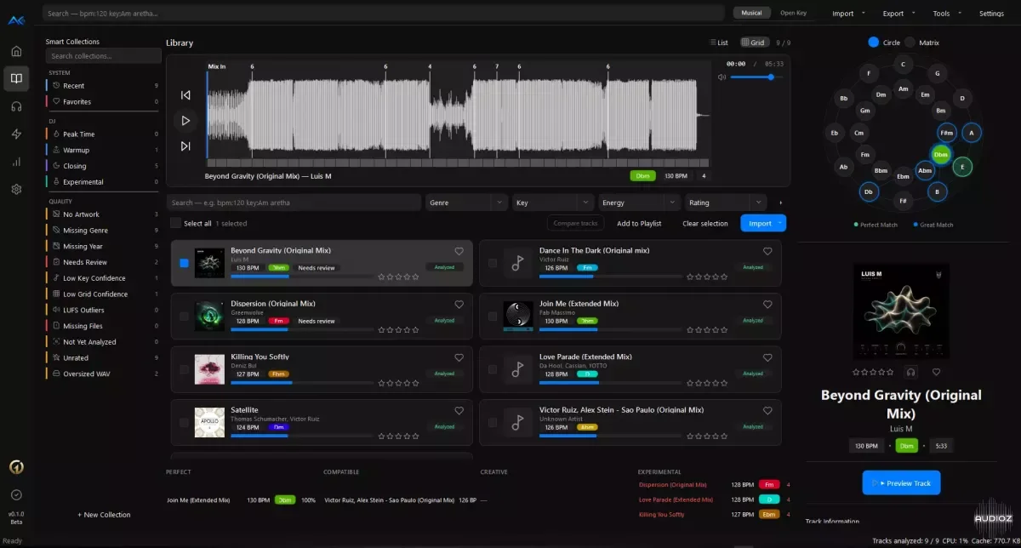Uncheck the Beyond Gravity track checkbox
This screenshot has height=548, width=1021.
click(184, 263)
